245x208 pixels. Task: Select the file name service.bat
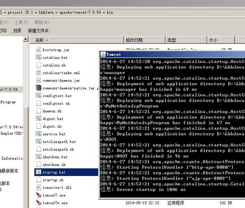pyautogui.click(x=54, y=134)
